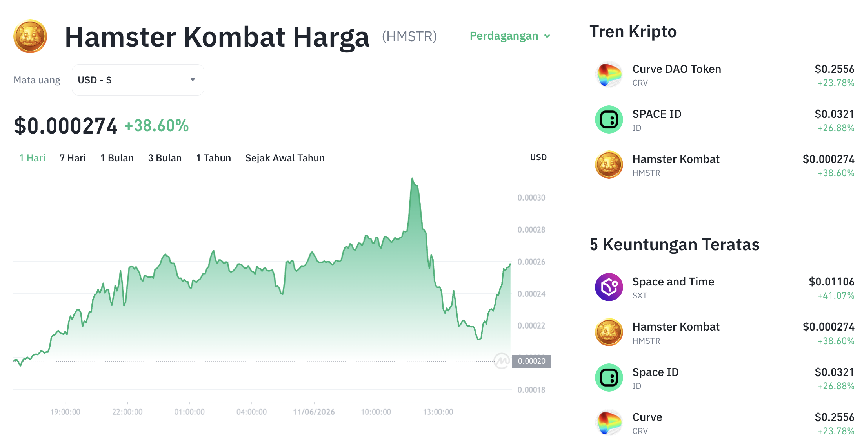Click the chevron next to Perdagangan

click(547, 36)
